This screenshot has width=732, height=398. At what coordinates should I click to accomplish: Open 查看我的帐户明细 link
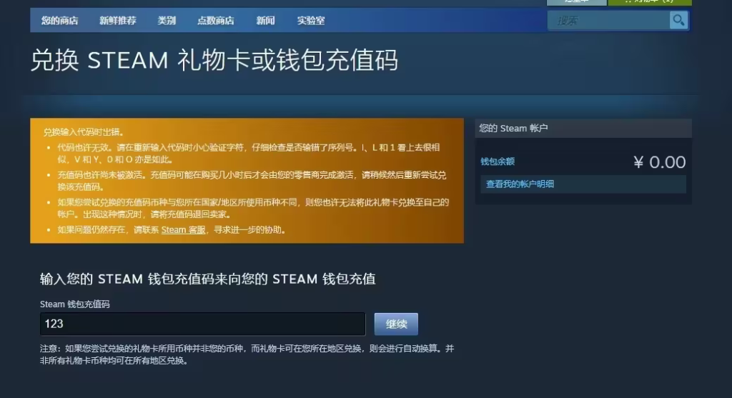coord(520,184)
